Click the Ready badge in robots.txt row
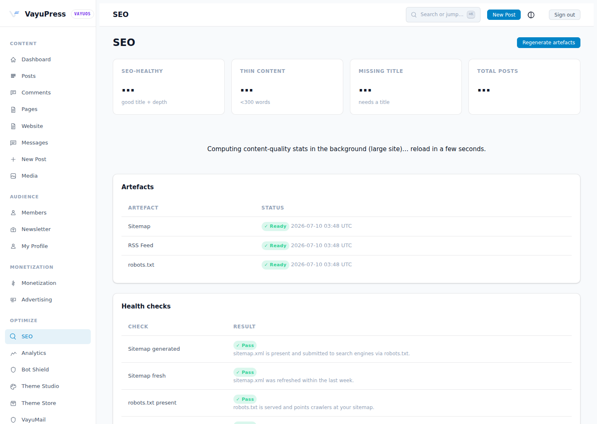This screenshot has height=424, width=597. tap(275, 265)
